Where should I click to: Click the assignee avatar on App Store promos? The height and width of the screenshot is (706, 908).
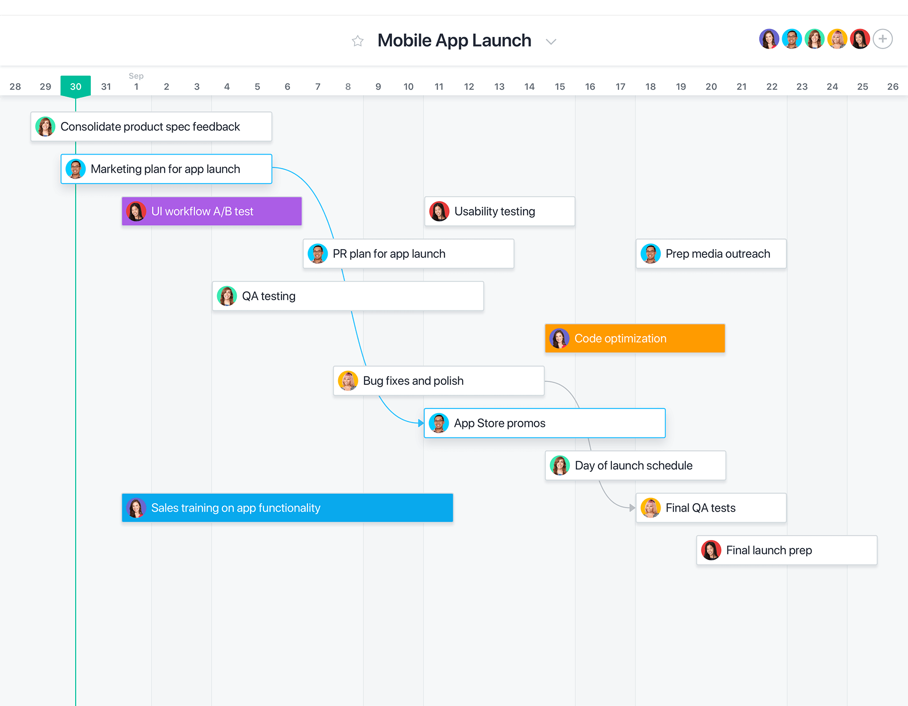click(439, 423)
